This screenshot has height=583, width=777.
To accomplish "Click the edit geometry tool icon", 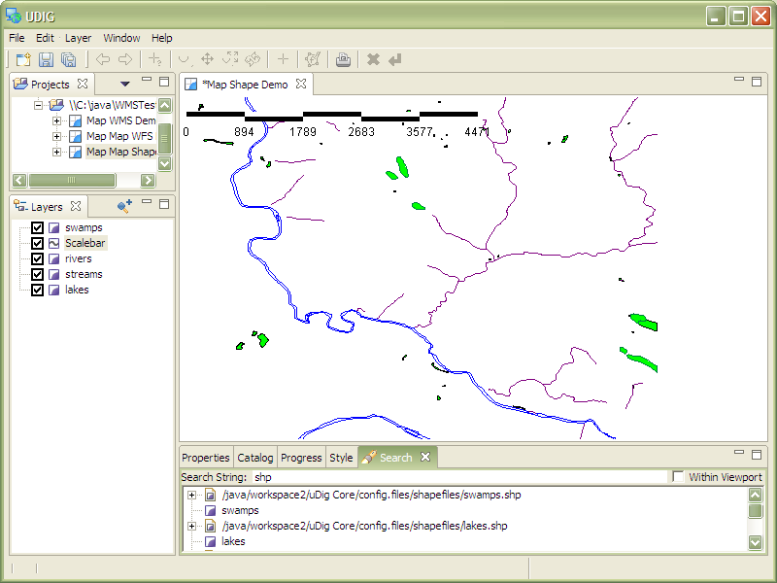I will 312,59.
